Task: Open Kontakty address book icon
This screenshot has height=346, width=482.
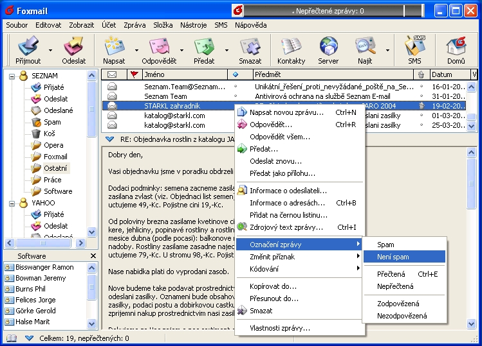Action: coord(291,50)
